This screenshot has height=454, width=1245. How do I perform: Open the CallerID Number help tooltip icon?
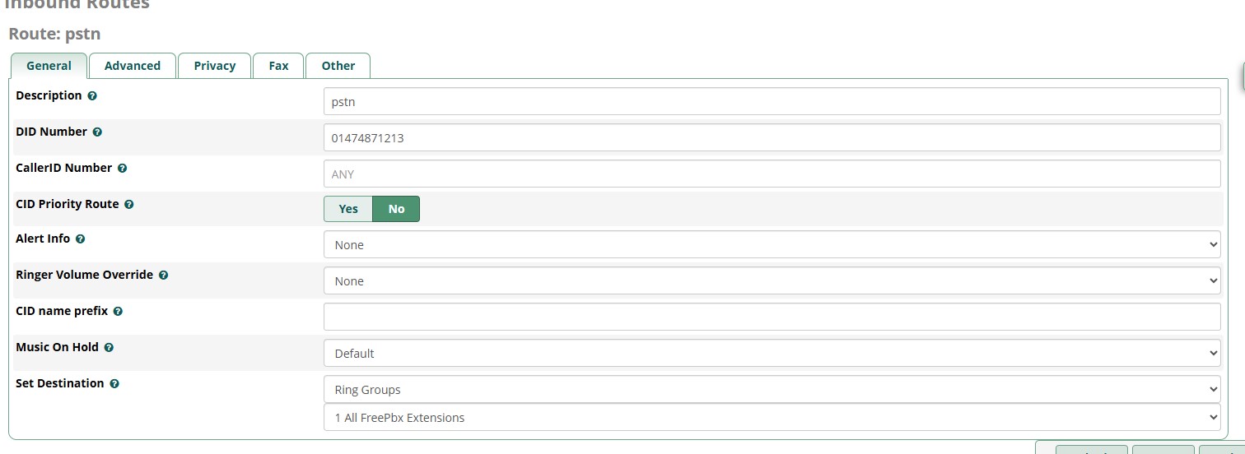[123, 169]
